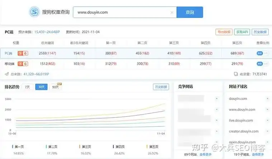
Task: Expand the second competitor site dropdown arrow
Action: click(217, 110)
